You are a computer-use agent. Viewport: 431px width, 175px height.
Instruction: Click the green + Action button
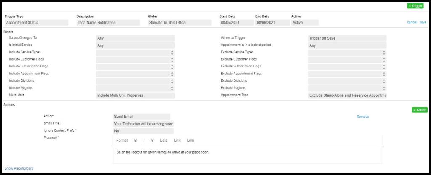coord(420,110)
